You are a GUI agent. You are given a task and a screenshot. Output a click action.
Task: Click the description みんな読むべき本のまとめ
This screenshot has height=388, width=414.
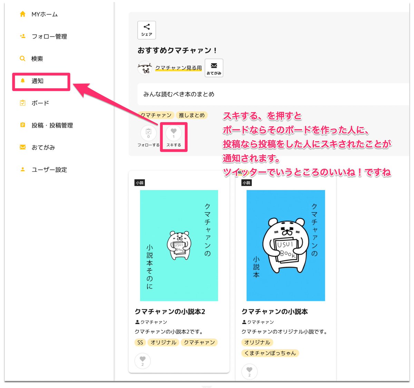(179, 94)
